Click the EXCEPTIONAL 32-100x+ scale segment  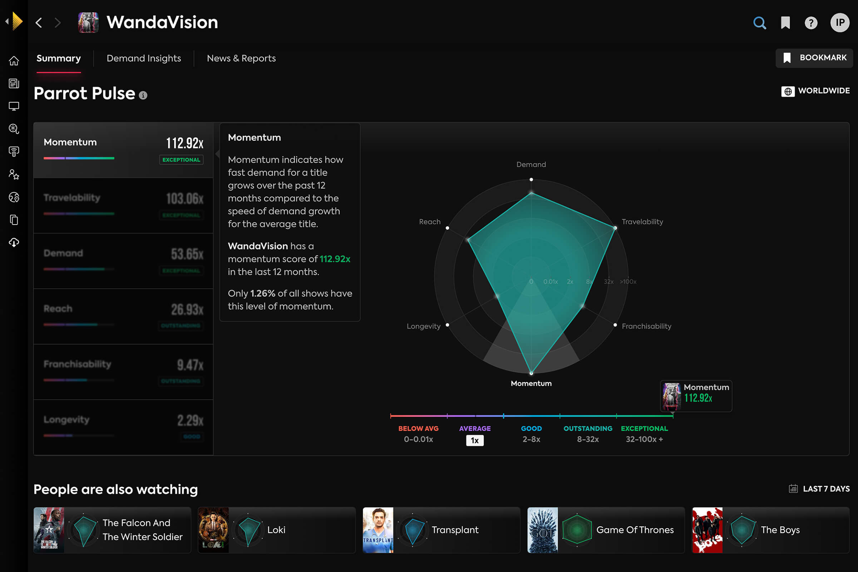[644, 434]
